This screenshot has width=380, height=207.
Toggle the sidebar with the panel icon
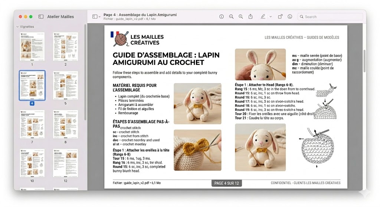click(x=41, y=17)
